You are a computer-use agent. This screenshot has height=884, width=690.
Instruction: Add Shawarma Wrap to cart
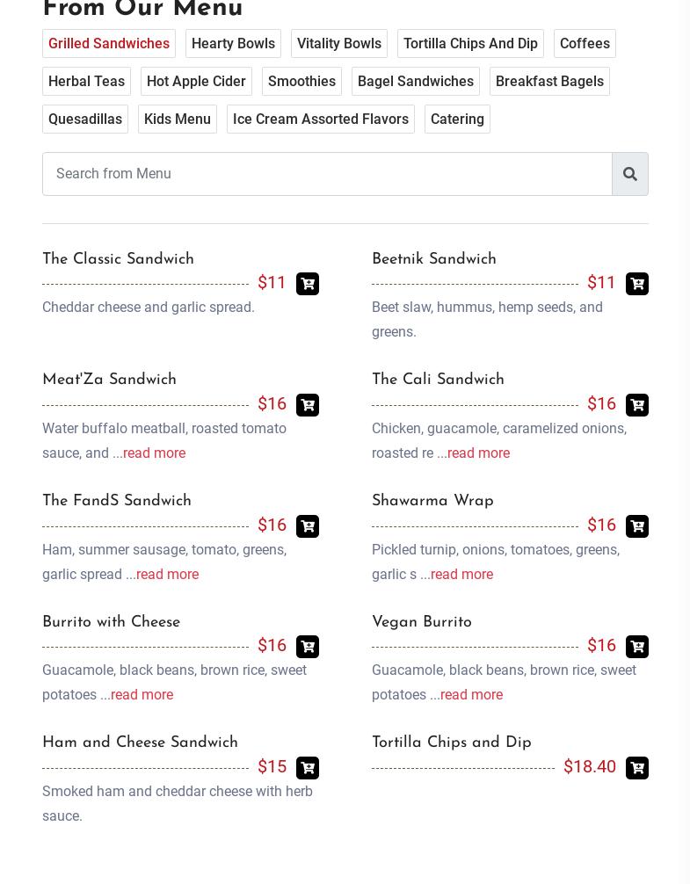637,526
